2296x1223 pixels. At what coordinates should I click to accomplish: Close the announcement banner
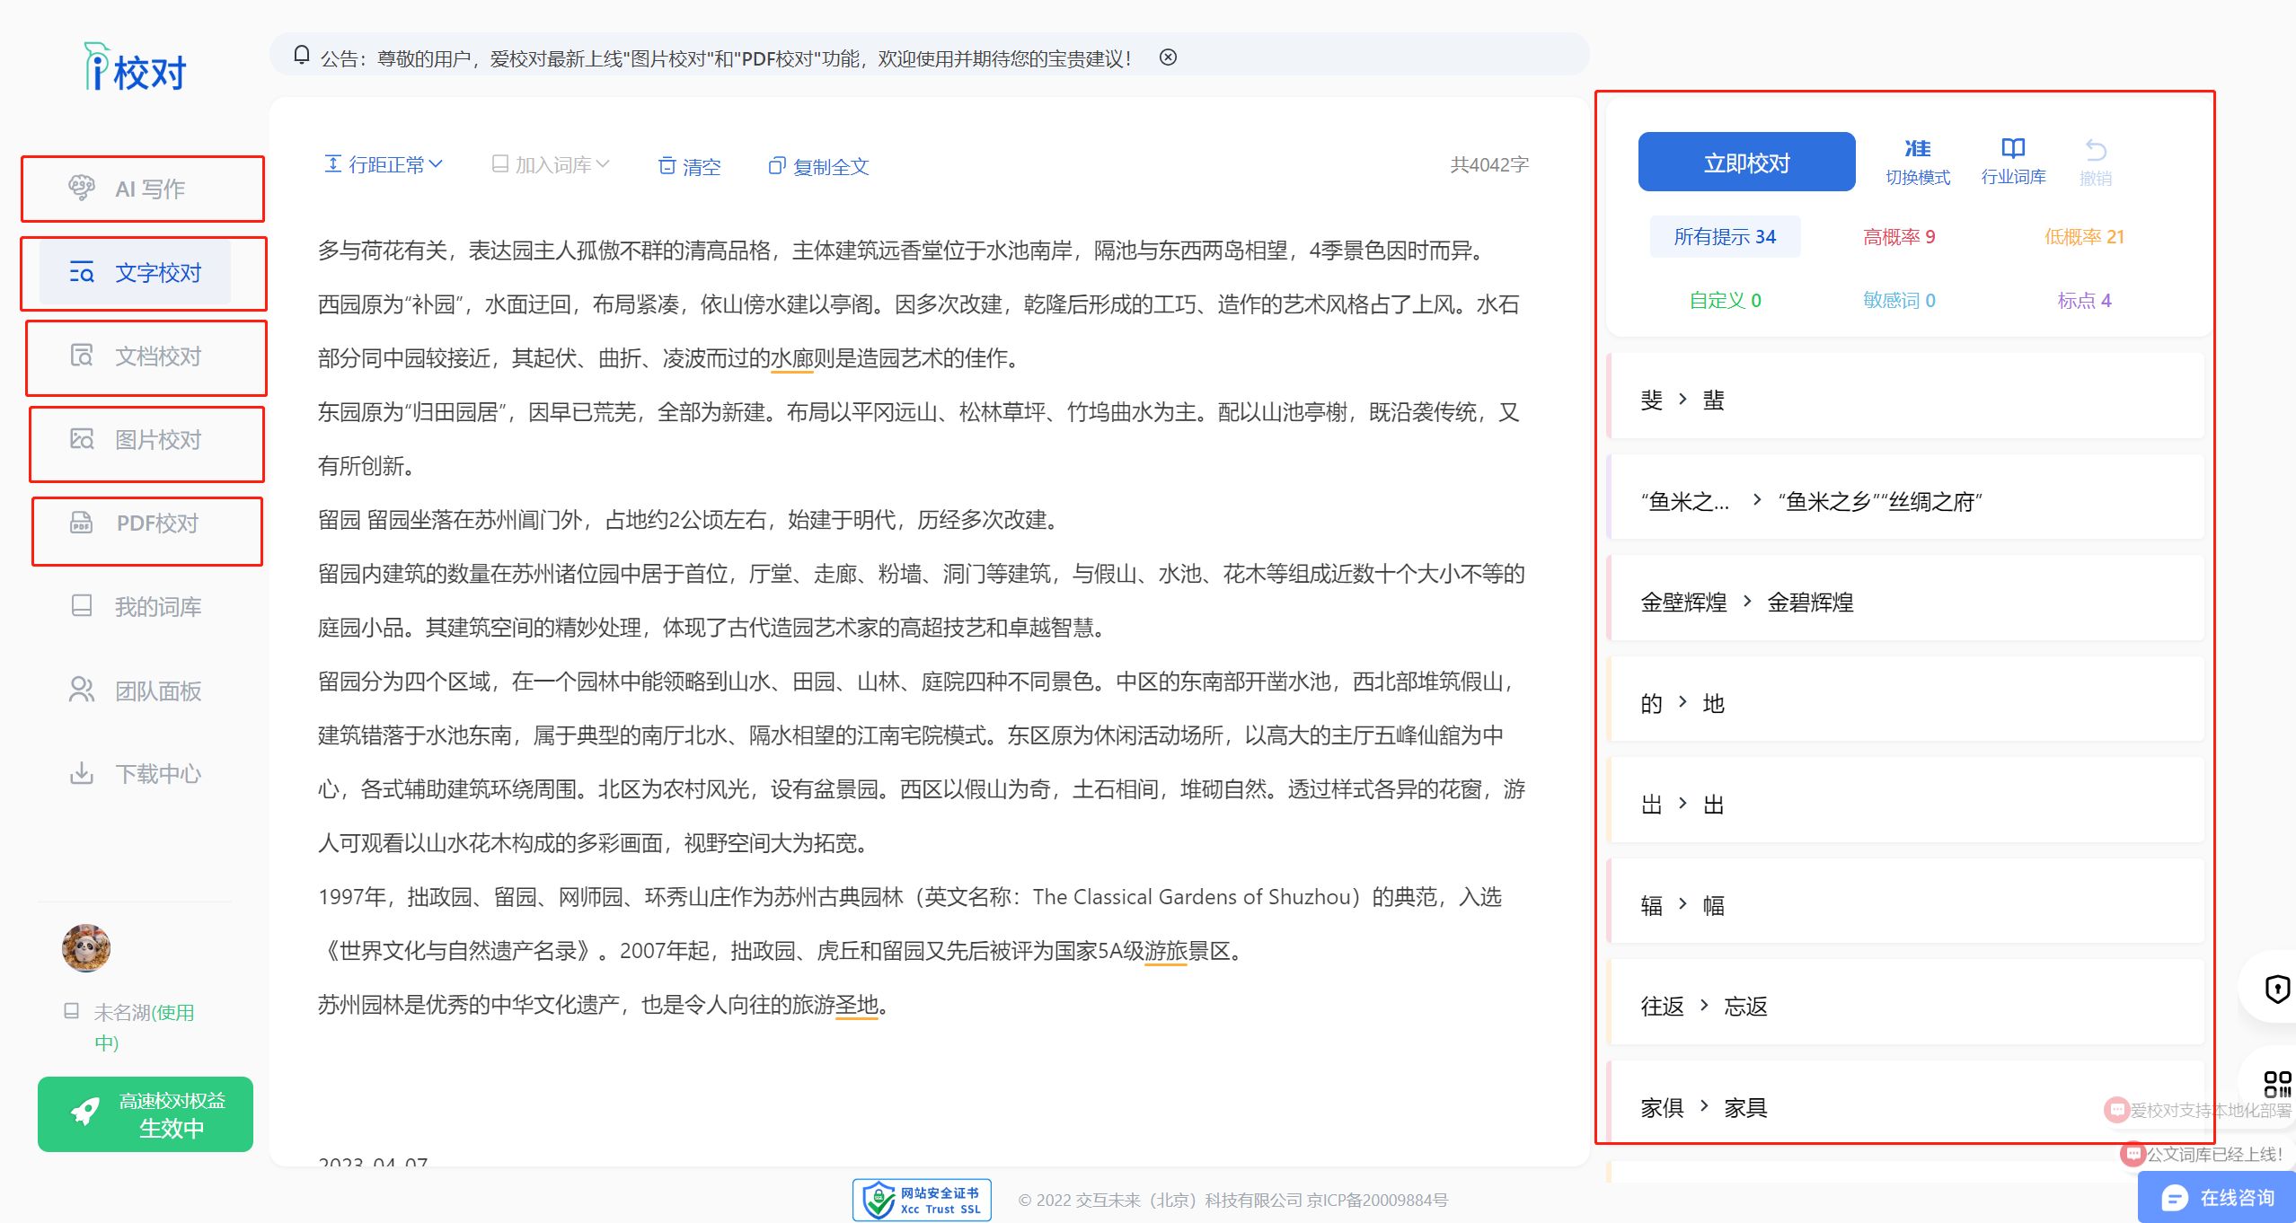point(1168,57)
